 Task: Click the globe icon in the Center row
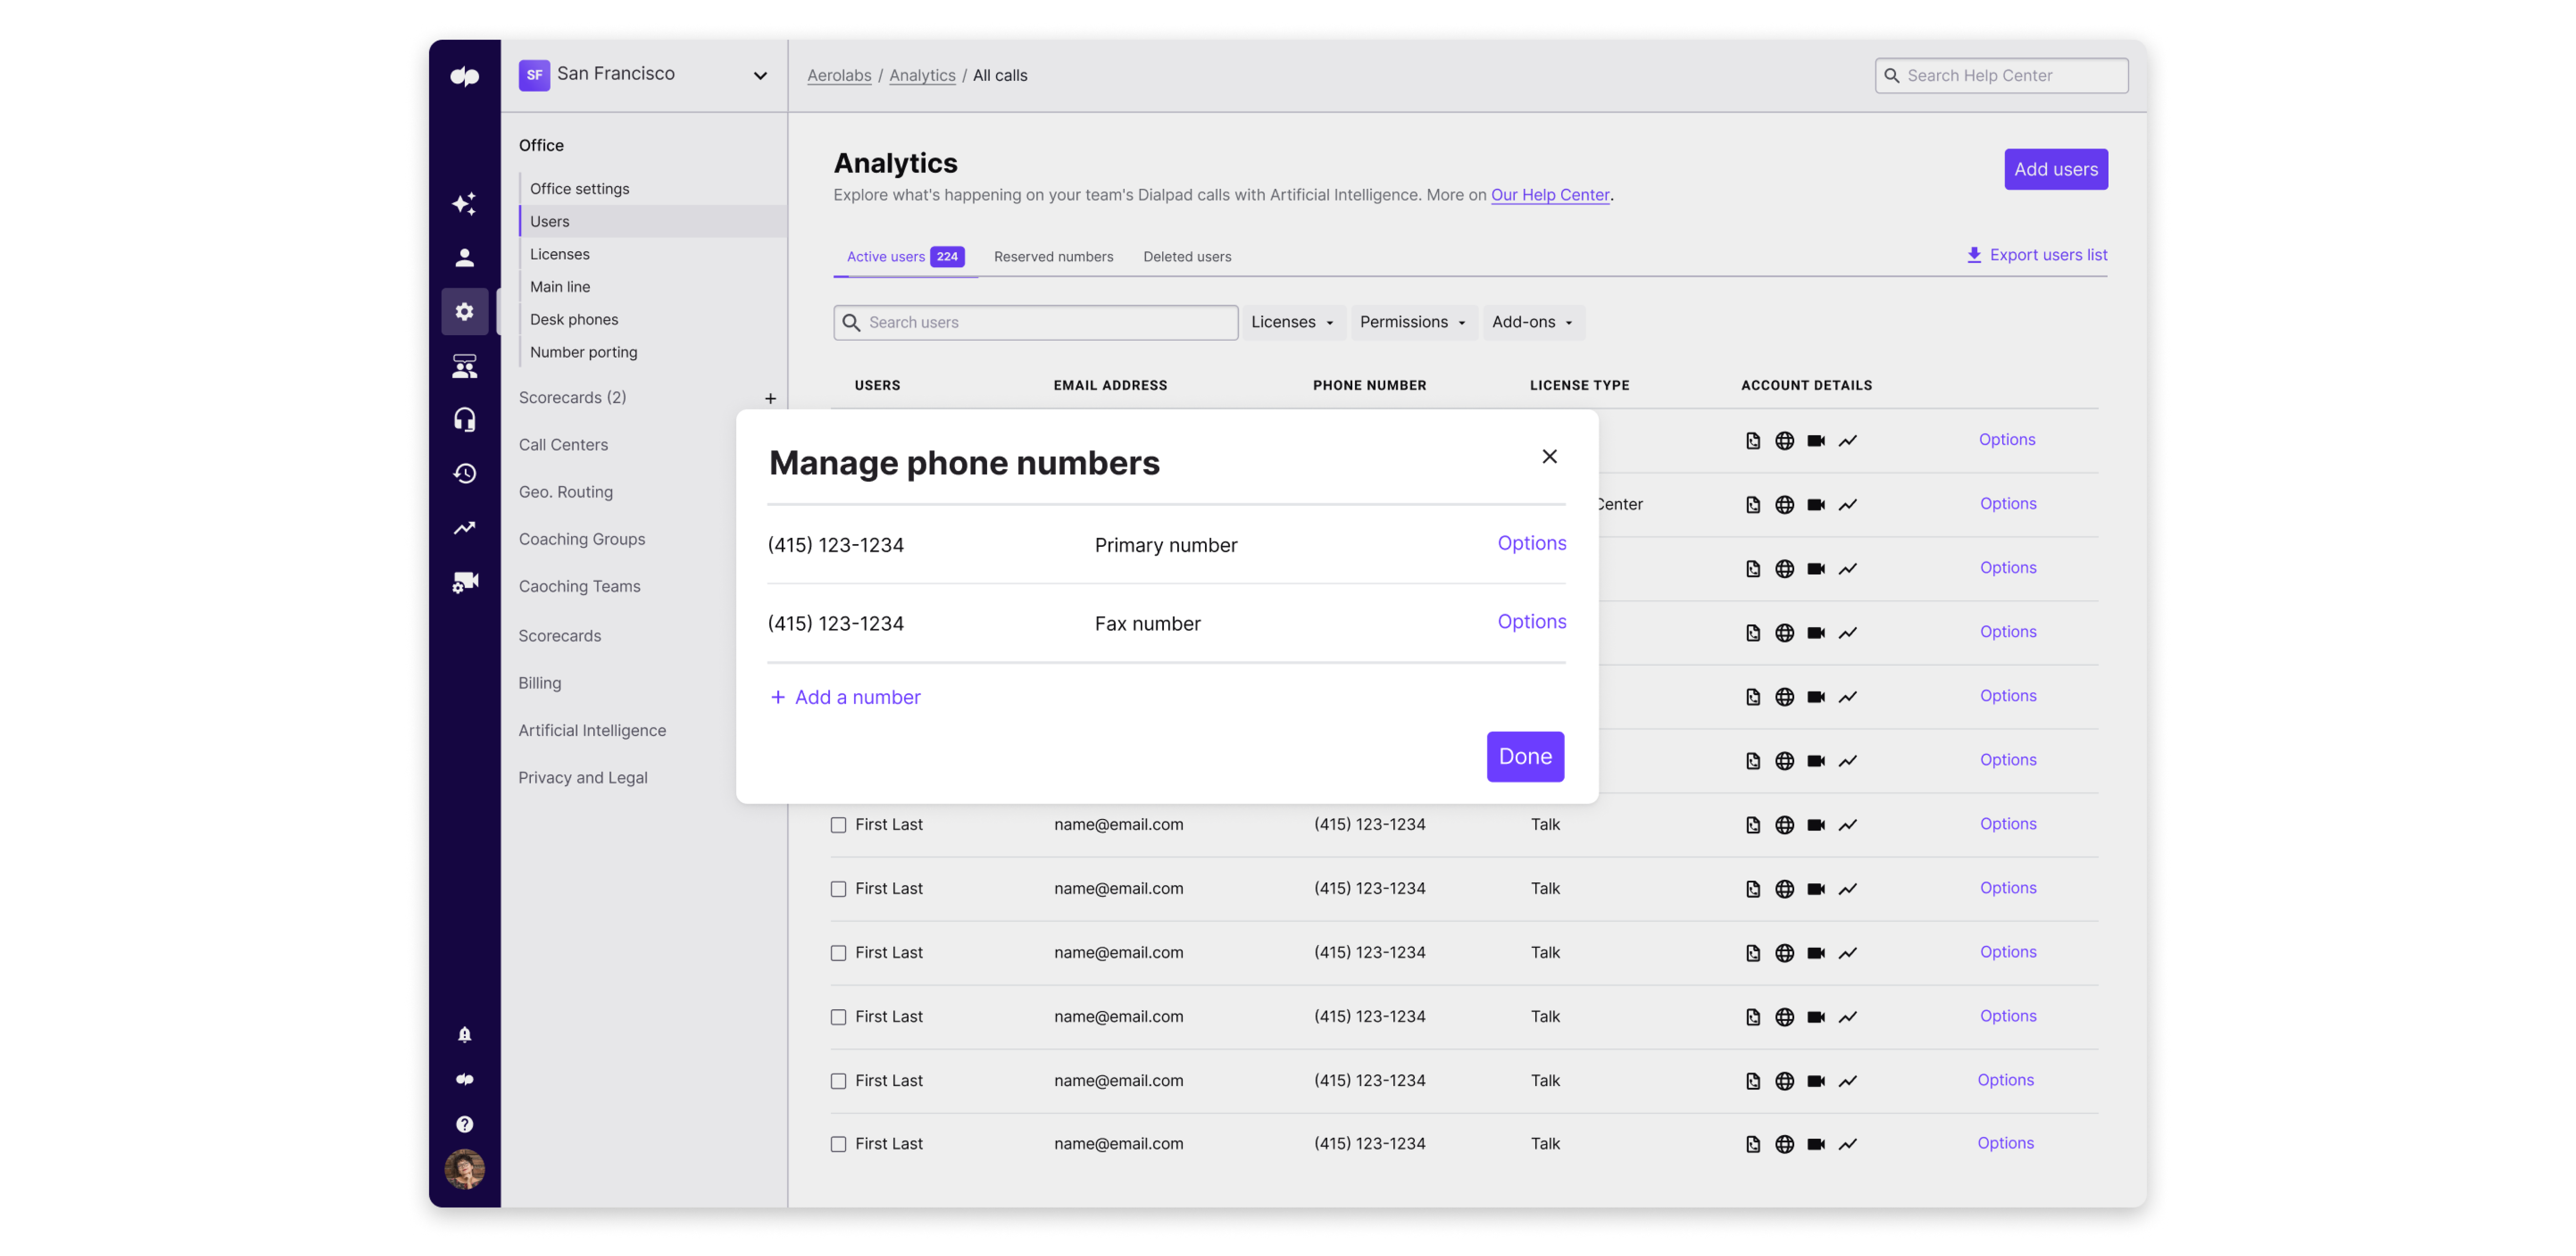point(1784,504)
